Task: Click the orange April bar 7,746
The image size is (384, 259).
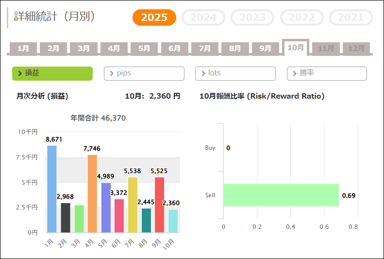Action: (x=92, y=194)
